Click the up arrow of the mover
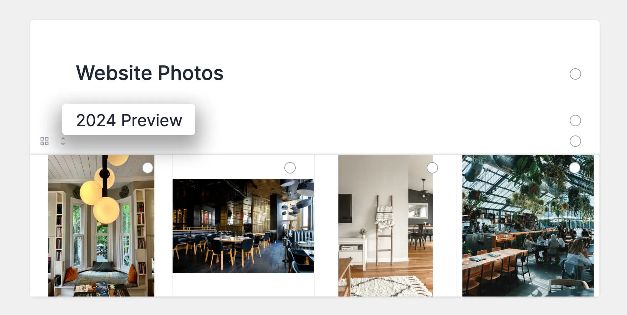 (63, 139)
